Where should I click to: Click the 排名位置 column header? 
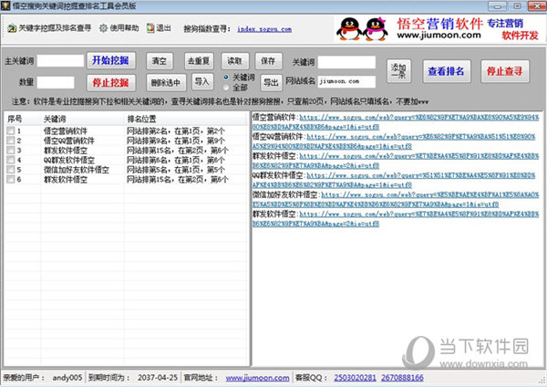click(x=141, y=119)
